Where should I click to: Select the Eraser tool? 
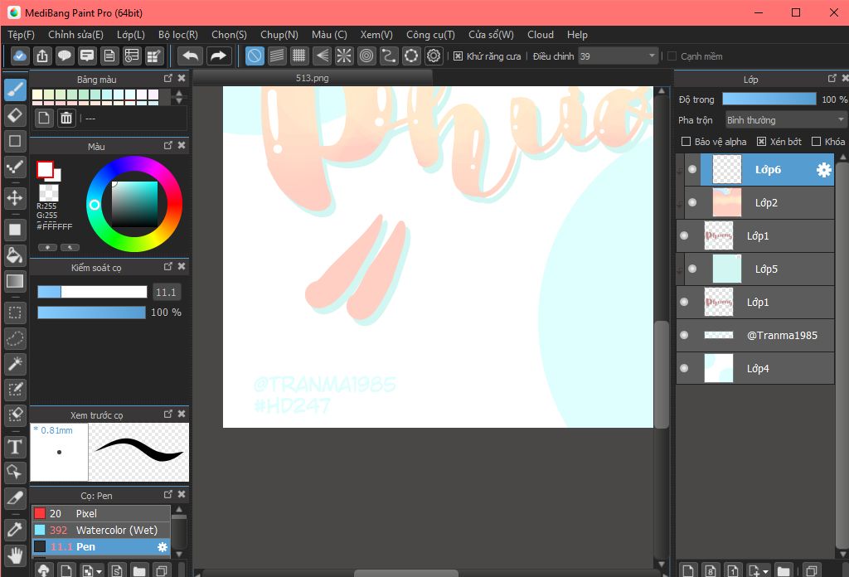tap(15, 115)
